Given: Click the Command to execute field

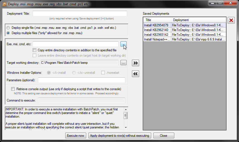Looking at the screenshot, I should [81, 100].
